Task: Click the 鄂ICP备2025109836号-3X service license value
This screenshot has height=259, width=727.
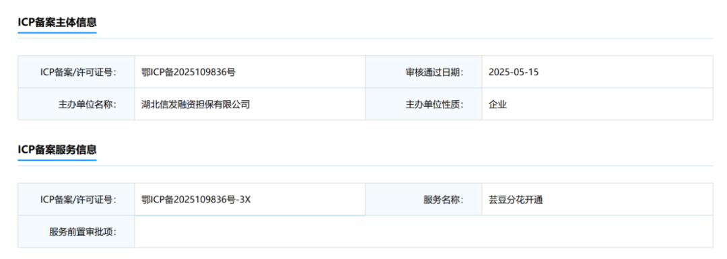Action: pos(196,200)
